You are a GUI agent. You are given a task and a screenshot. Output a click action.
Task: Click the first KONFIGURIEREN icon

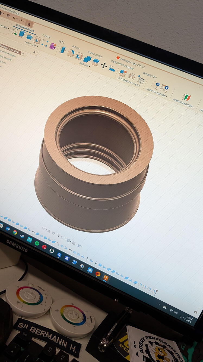coord(156,85)
